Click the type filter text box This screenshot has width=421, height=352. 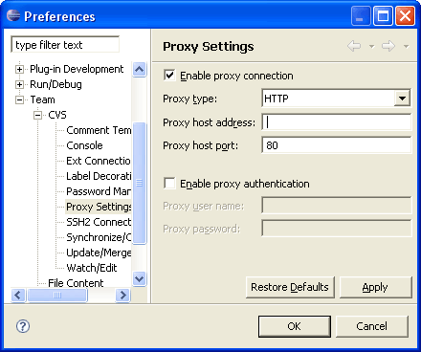click(x=65, y=45)
